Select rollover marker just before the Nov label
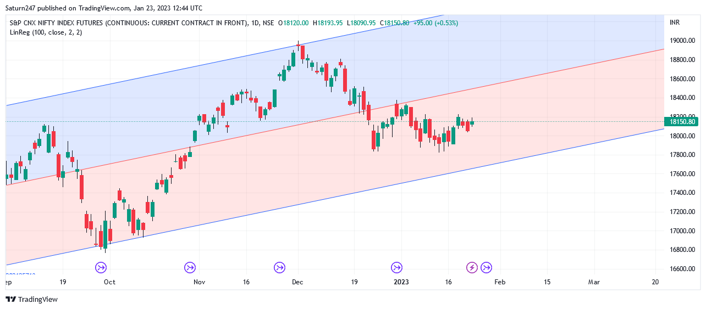This screenshot has width=706, height=309. [190, 268]
